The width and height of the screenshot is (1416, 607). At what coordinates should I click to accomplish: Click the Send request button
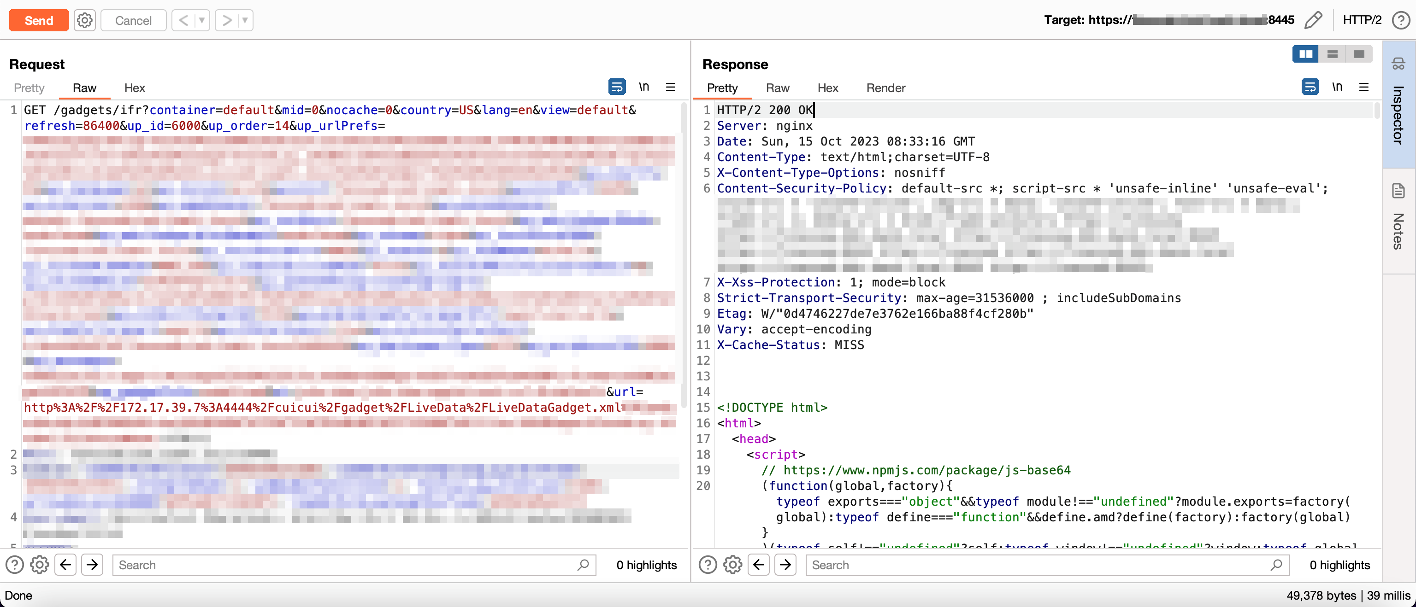[x=38, y=20]
